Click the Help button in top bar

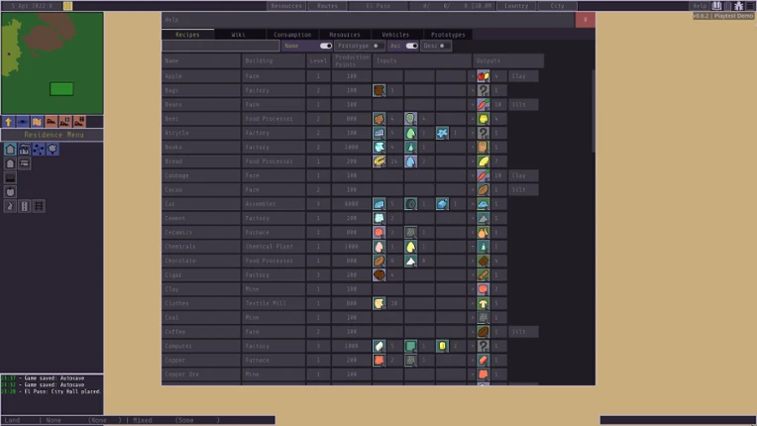[700, 6]
